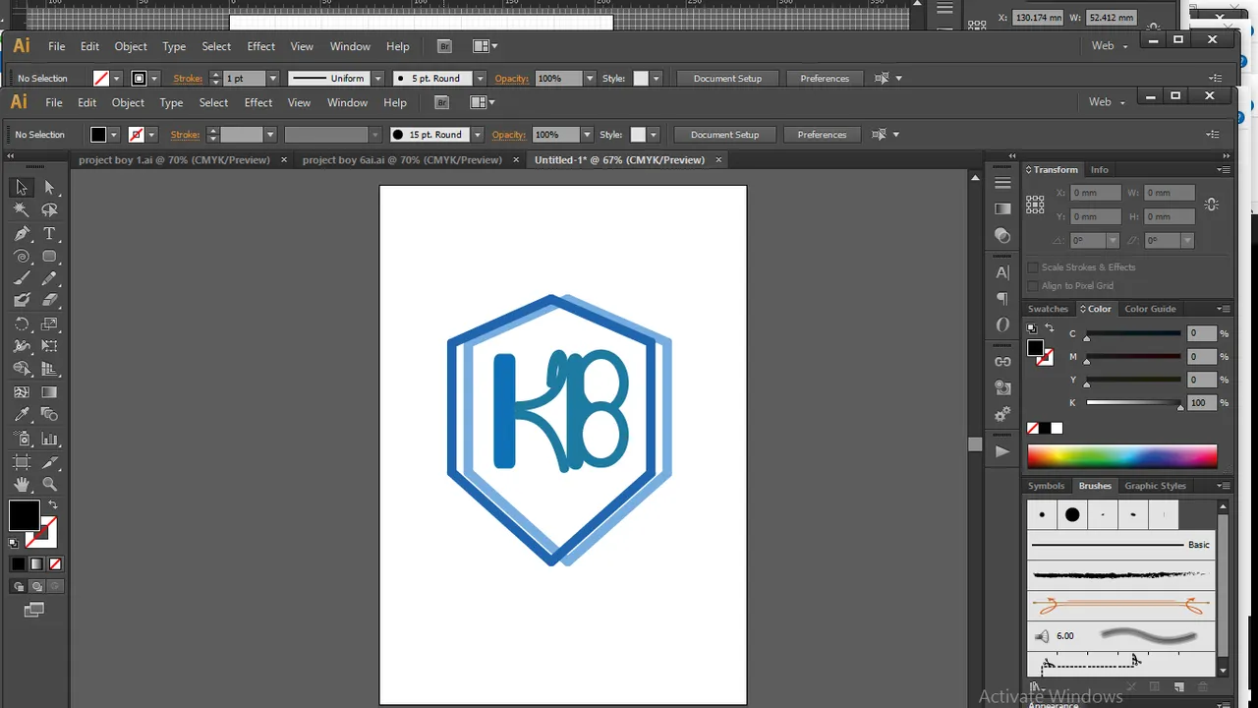
Task: Open back window's stroke weight 1 pt dropdown
Action: 273,79
